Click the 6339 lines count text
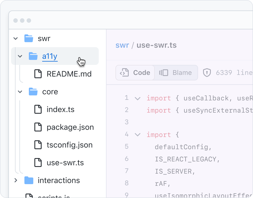This screenshot has width=253, height=198. (234, 73)
